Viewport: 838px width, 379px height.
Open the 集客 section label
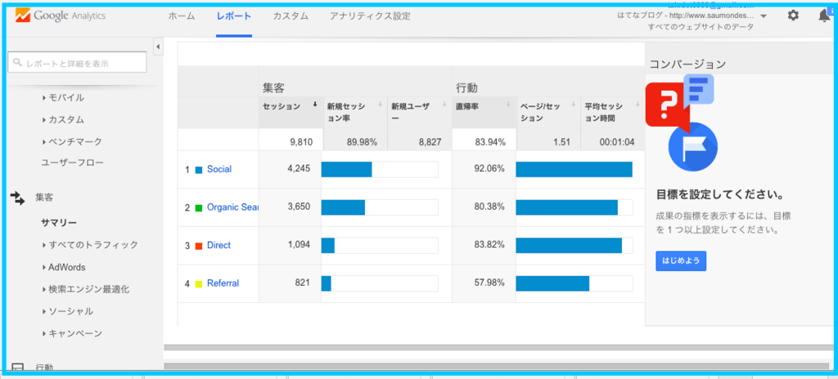tap(44, 198)
